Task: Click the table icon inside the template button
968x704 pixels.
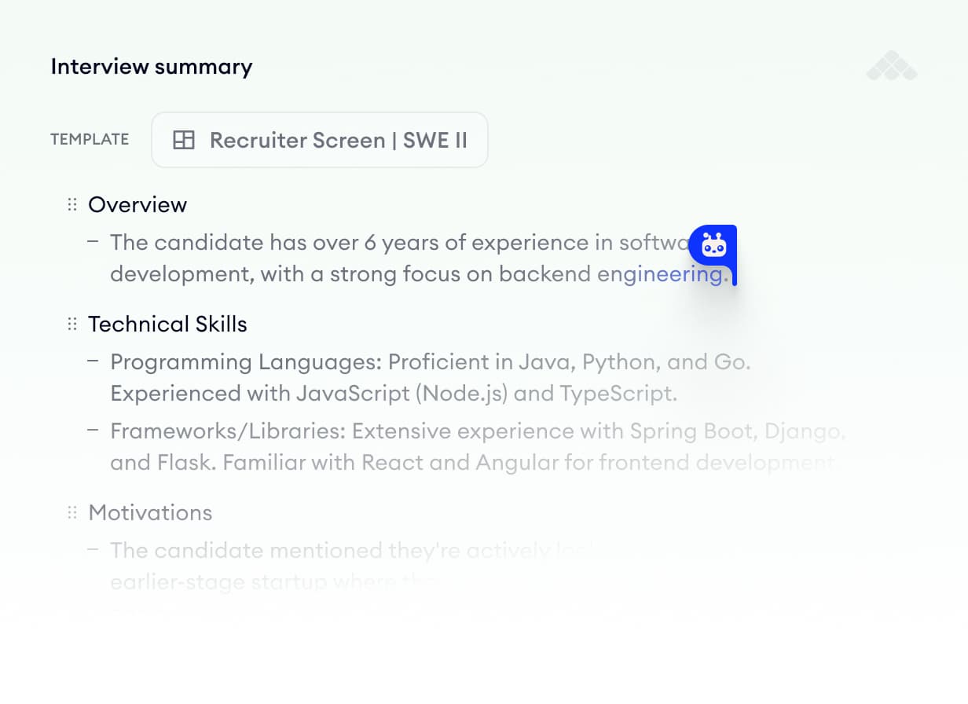Action: [x=182, y=140]
